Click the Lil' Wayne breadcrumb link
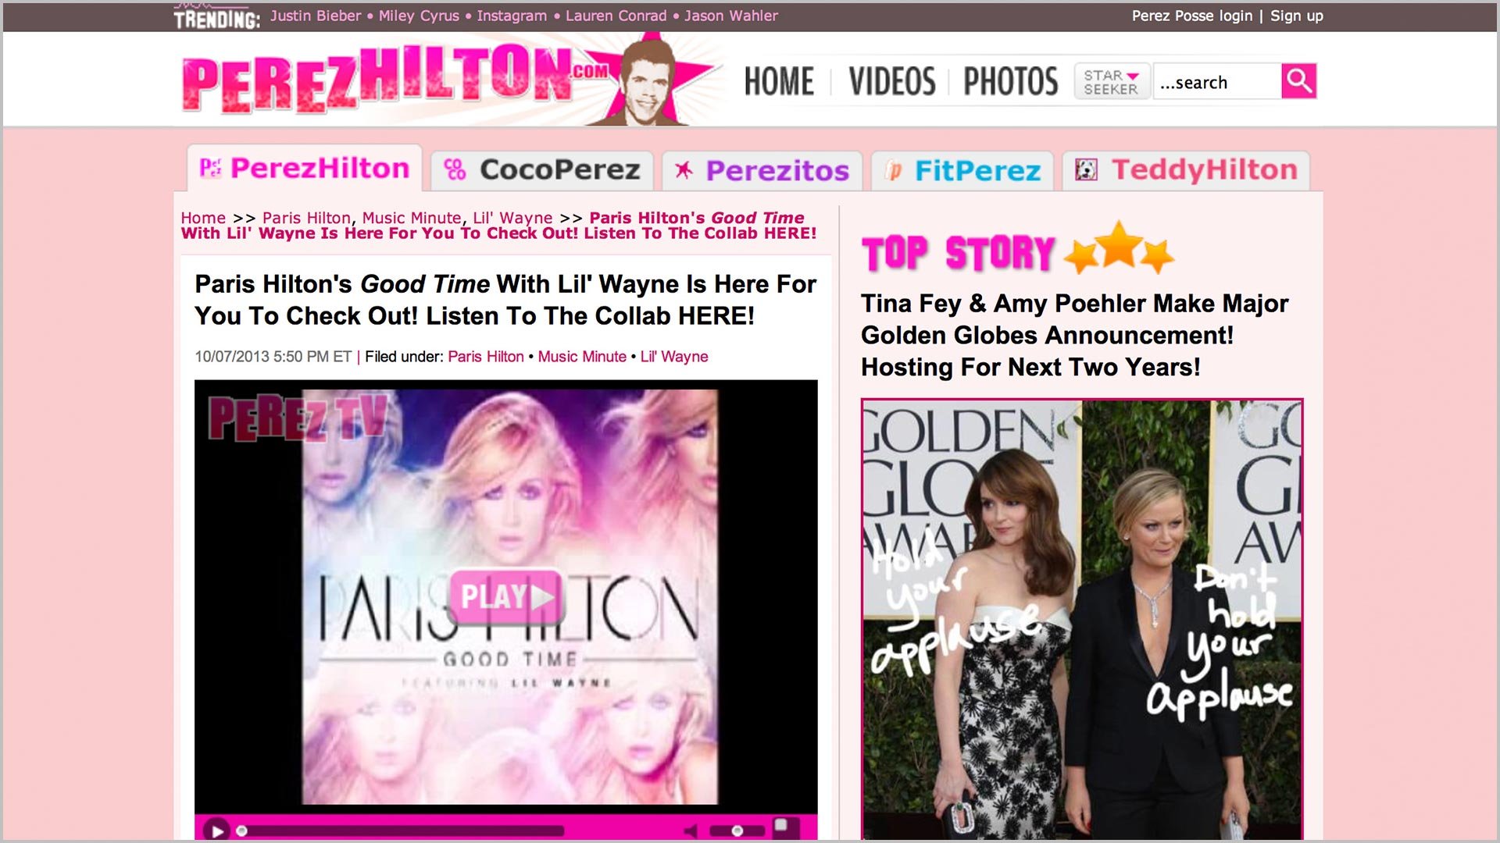This screenshot has width=1500, height=843. click(x=512, y=218)
